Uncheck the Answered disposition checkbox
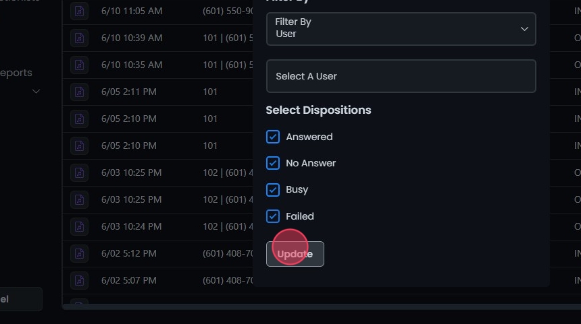 point(273,137)
